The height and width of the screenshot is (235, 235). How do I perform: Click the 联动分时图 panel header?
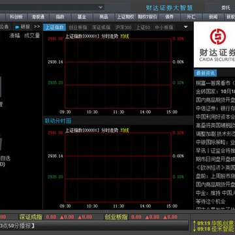(x=58, y=121)
